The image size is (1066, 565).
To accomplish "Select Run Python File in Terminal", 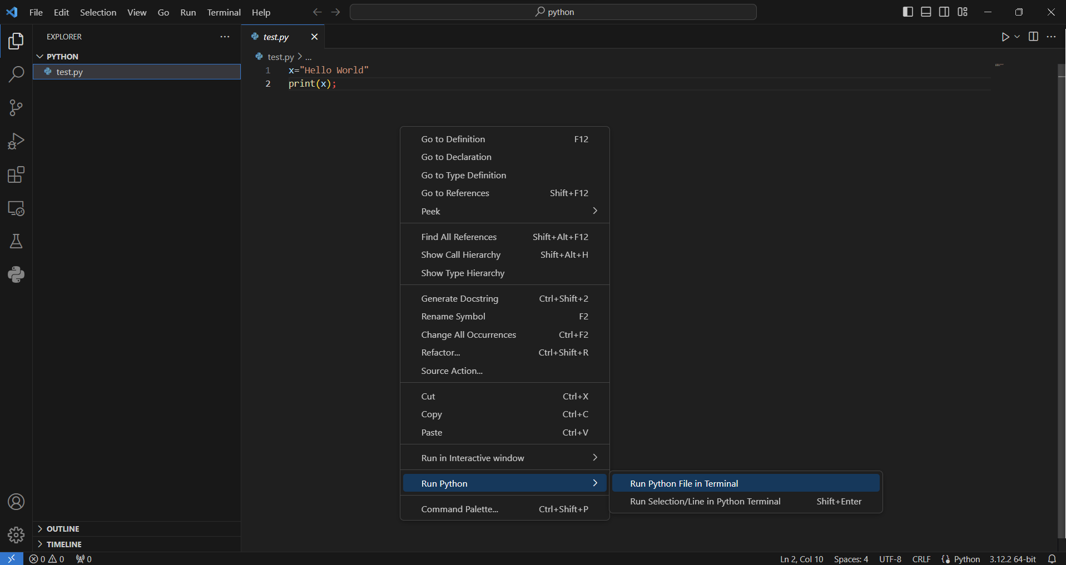I will point(683,483).
